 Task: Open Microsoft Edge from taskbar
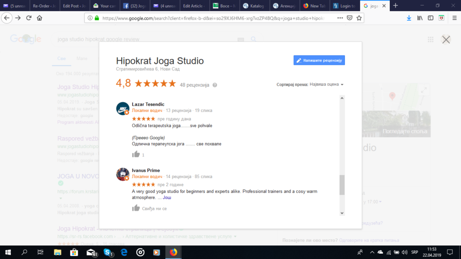pyautogui.click(x=124, y=252)
